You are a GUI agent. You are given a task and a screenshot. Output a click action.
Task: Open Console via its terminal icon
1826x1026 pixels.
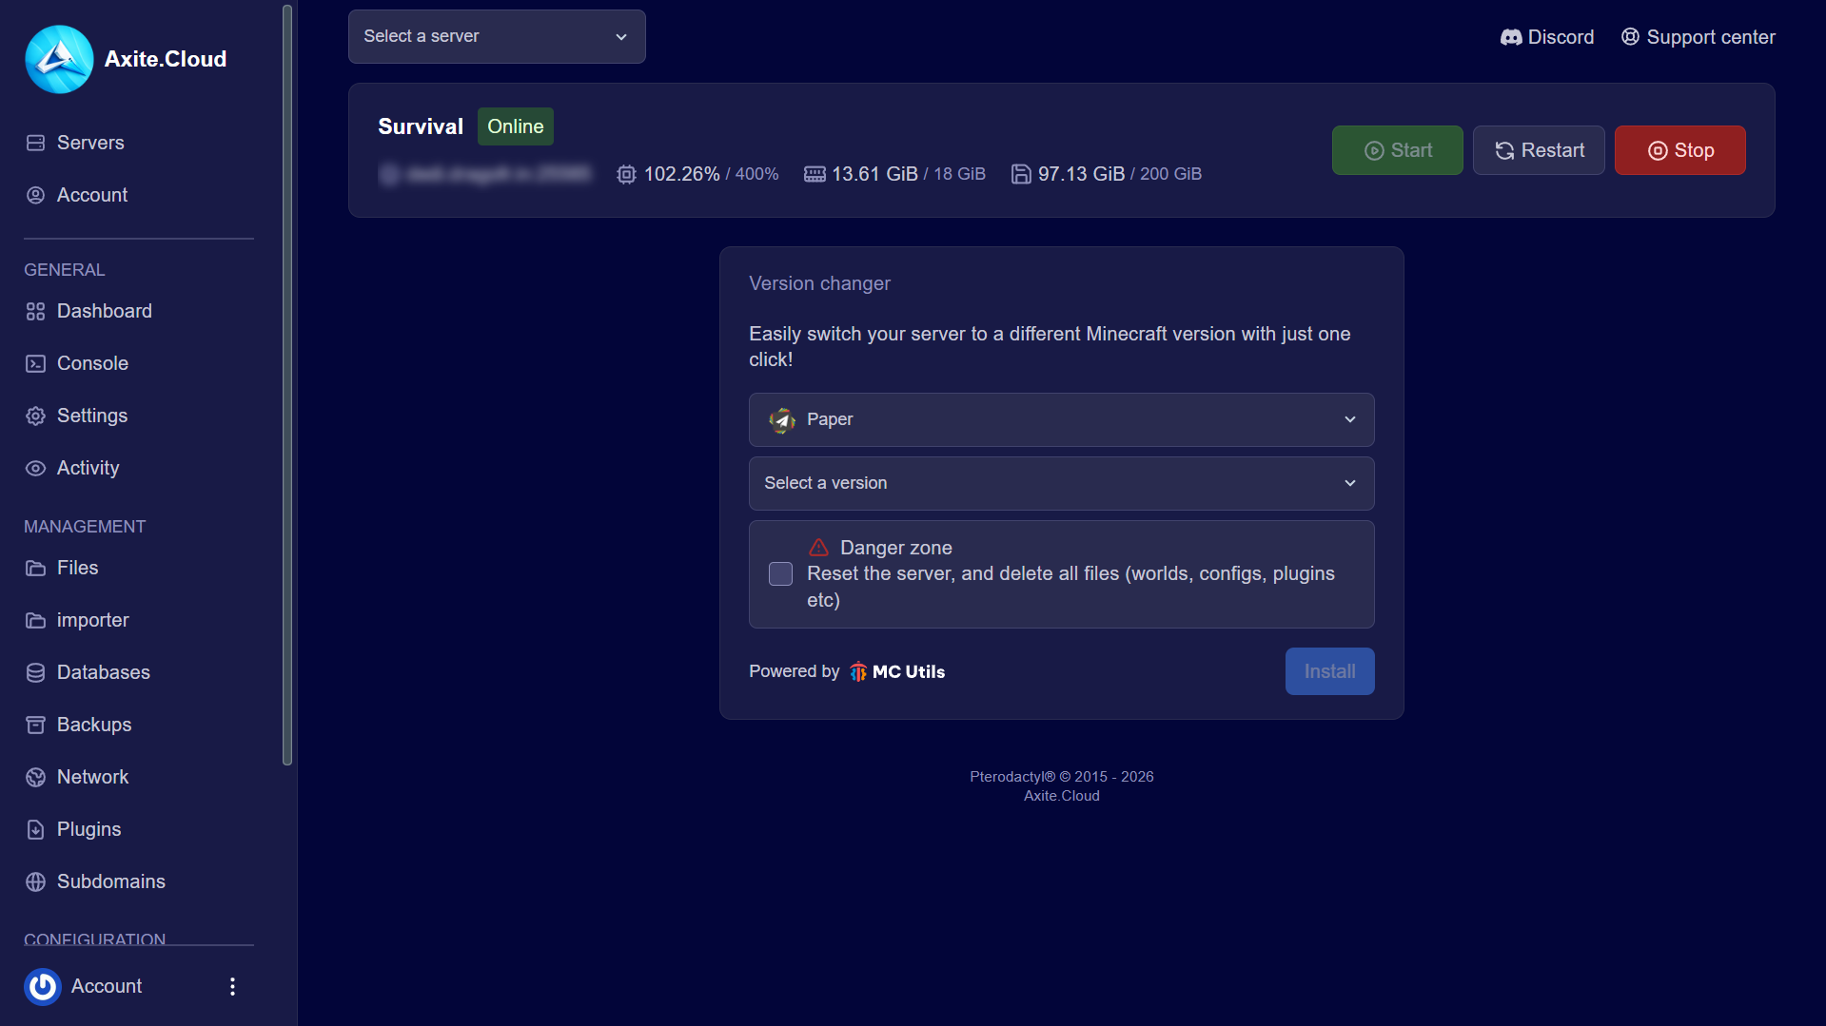[x=35, y=363]
